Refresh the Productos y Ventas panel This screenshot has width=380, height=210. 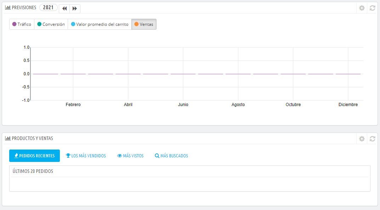click(373, 139)
